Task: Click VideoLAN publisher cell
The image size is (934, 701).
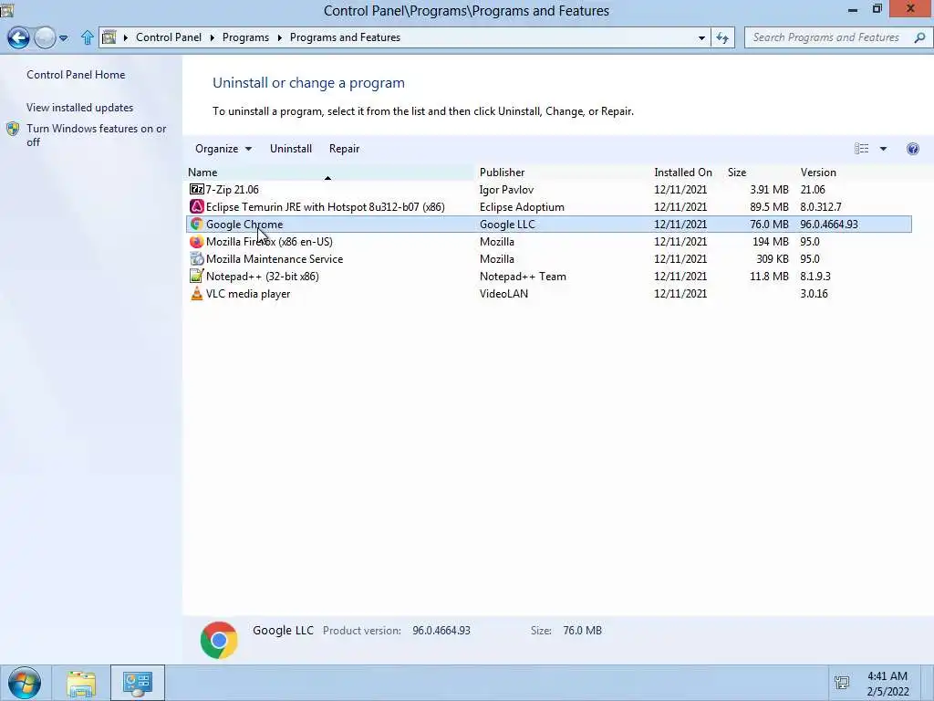Action: tap(503, 293)
